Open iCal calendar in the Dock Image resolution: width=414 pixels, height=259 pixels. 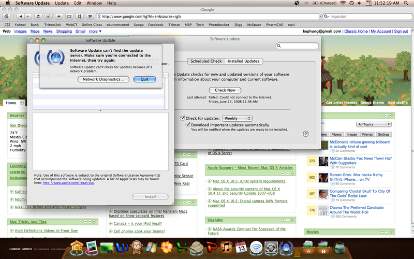click(241, 248)
